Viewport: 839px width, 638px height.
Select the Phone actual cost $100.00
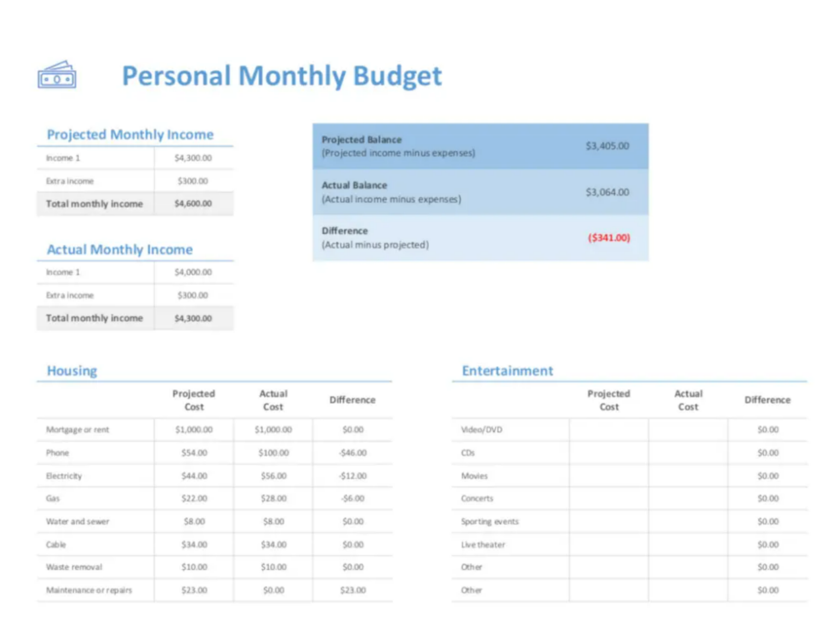point(273,452)
